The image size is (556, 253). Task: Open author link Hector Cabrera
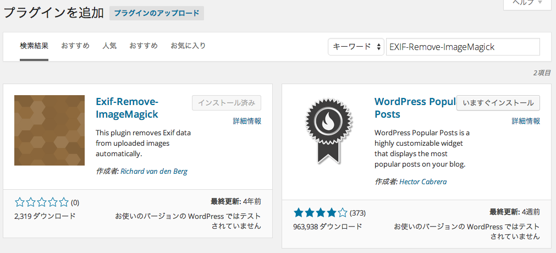point(423,182)
